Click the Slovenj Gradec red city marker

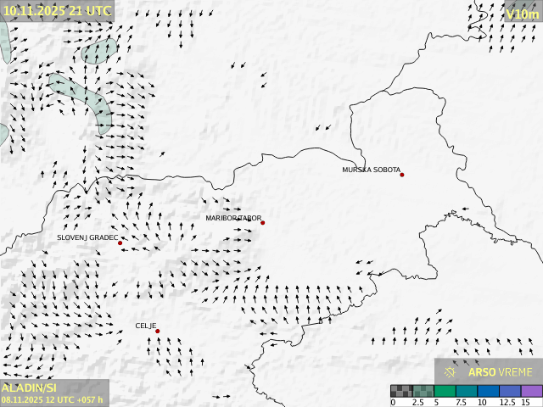point(120,243)
